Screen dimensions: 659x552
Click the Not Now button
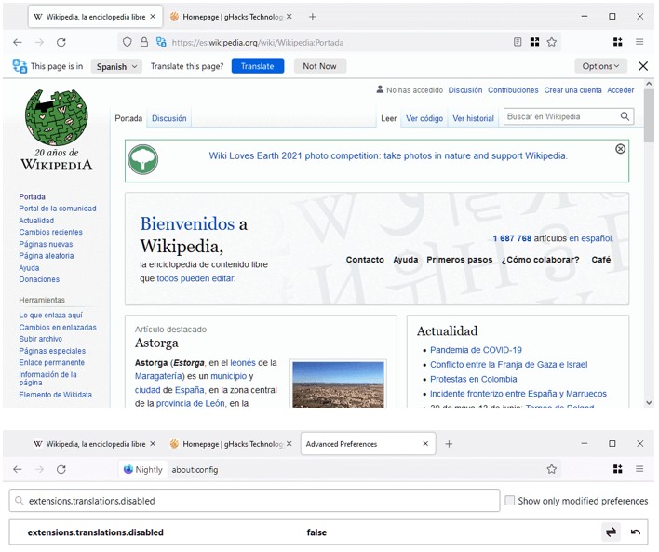319,66
